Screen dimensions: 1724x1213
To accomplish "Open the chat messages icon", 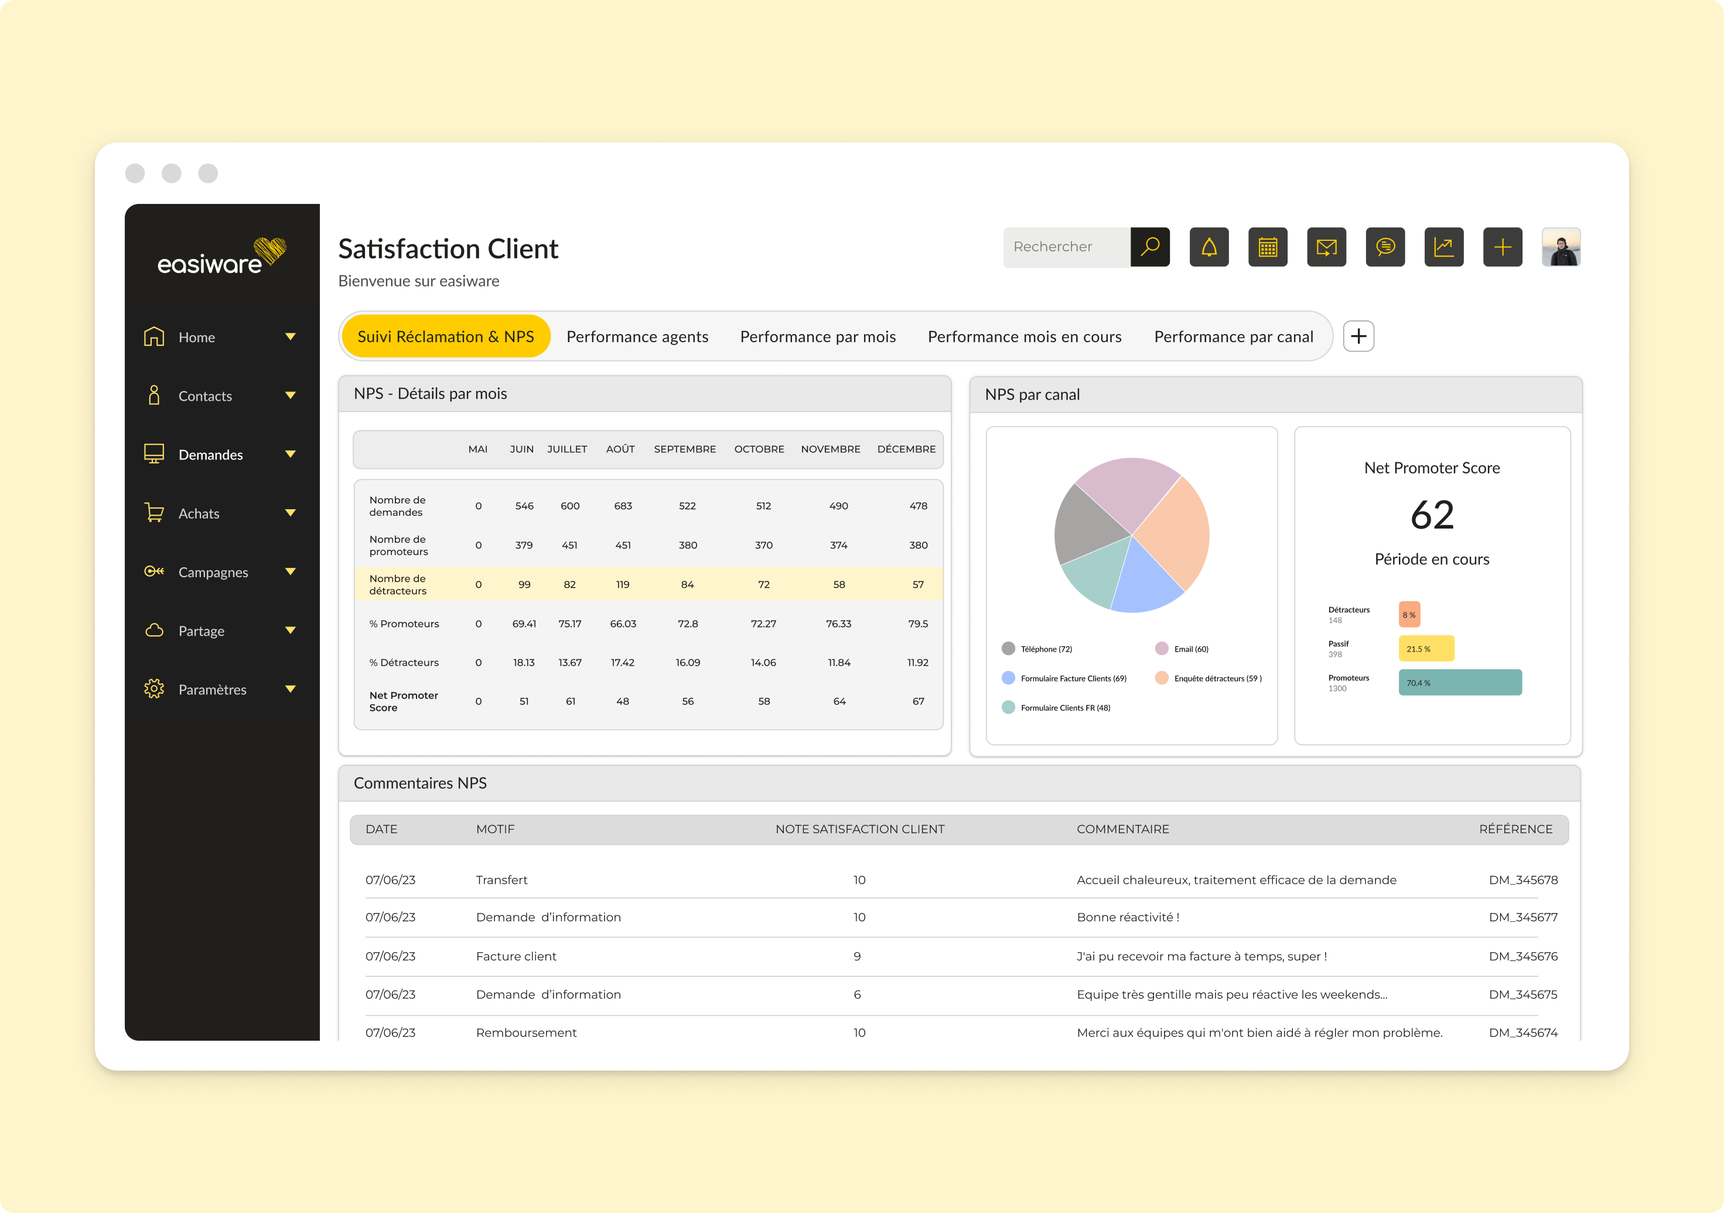I will pyautogui.click(x=1385, y=247).
